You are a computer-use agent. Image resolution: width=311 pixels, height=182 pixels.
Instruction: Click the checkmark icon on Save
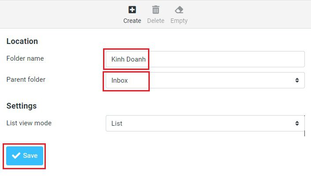[16, 156]
